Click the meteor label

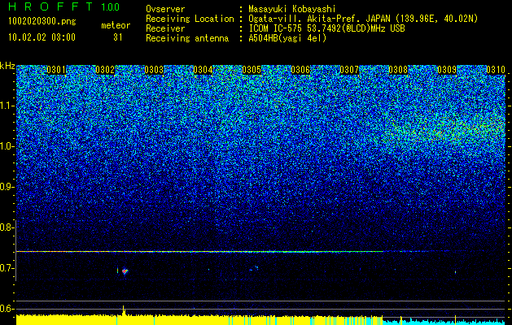(x=116, y=25)
